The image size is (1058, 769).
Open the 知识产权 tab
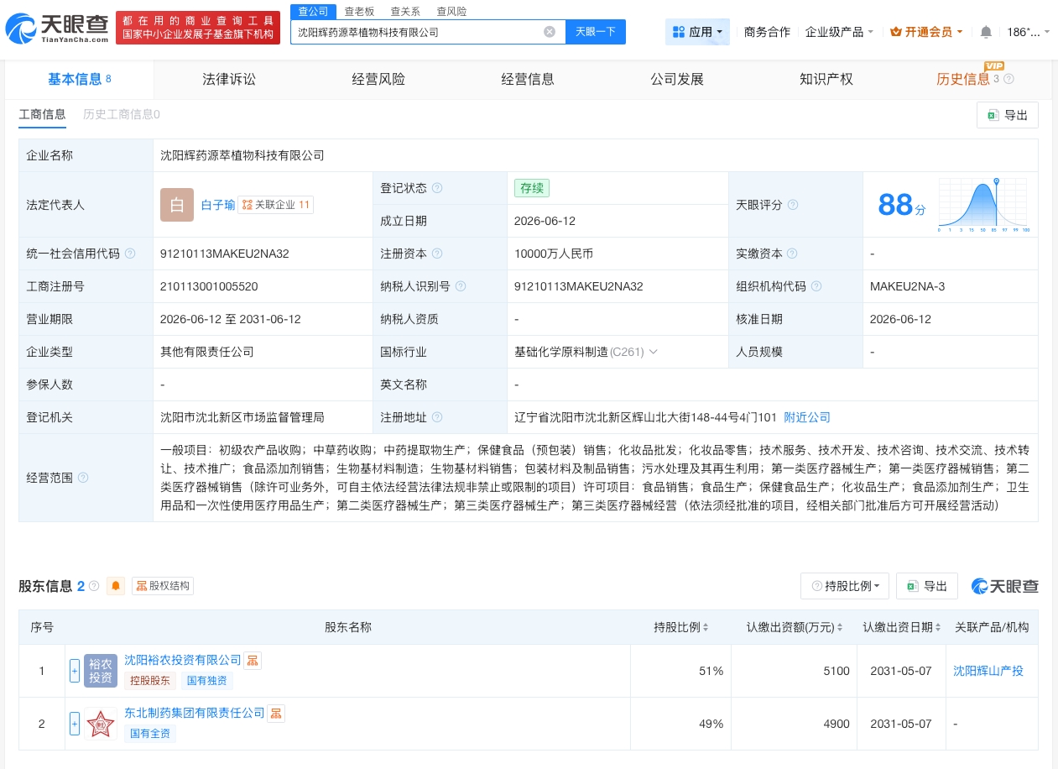tap(826, 79)
